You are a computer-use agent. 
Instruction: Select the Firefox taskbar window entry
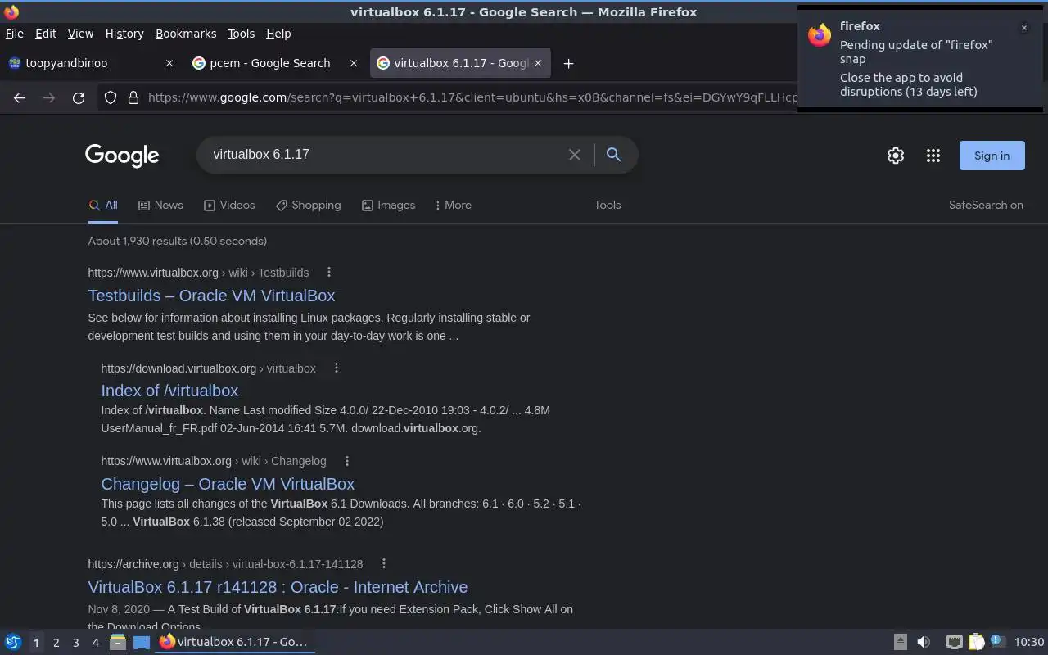[235, 642]
